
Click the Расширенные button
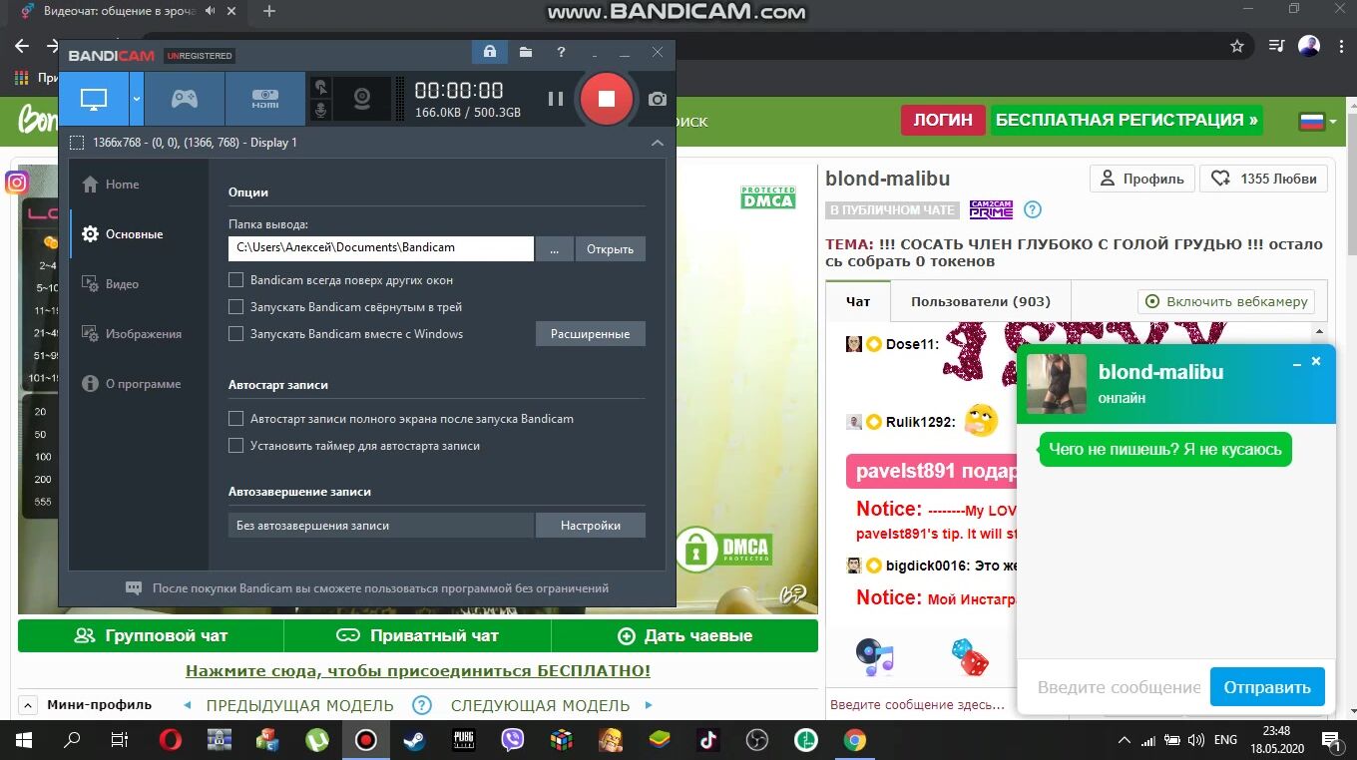coord(590,334)
